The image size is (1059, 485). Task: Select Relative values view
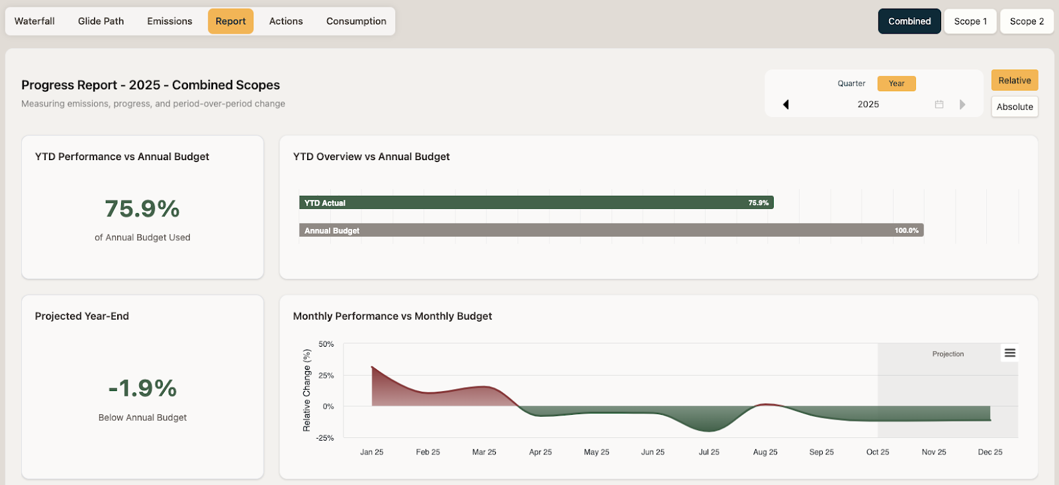(1014, 81)
